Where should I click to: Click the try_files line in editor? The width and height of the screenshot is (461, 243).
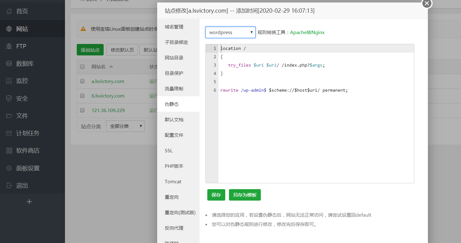277,65
